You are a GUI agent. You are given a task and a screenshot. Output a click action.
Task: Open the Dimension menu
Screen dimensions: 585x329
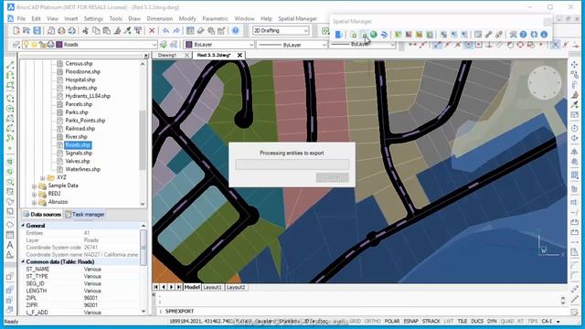point(160,18)
